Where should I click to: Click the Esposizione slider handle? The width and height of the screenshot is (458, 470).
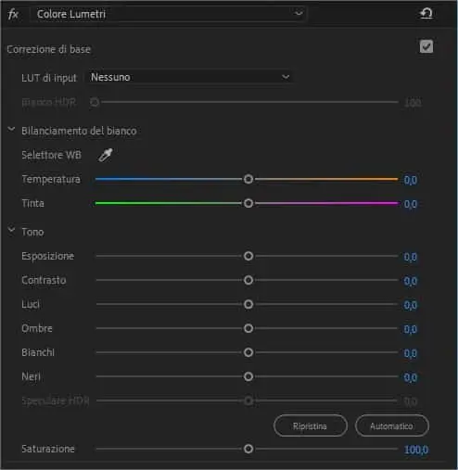(248, 256)
